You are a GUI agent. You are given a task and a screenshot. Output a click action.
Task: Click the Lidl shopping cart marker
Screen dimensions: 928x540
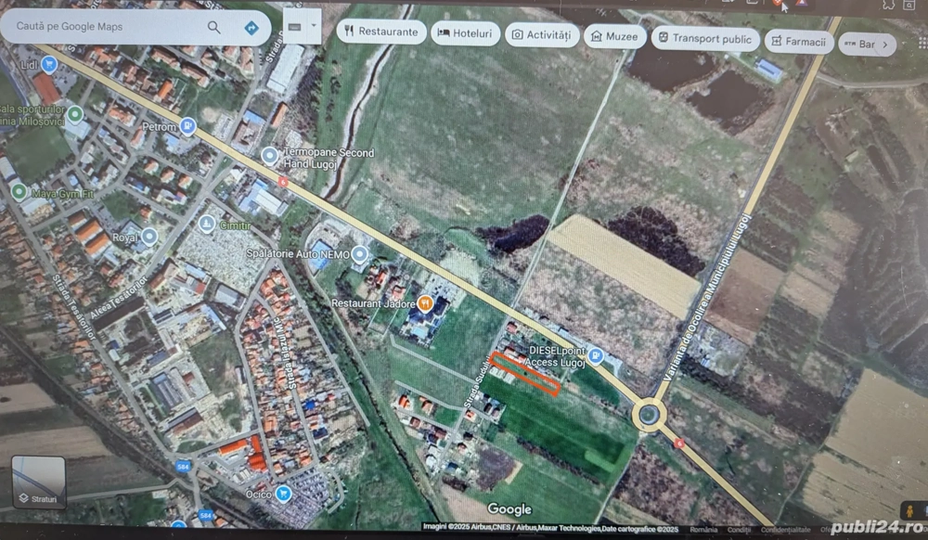[48, 64]
